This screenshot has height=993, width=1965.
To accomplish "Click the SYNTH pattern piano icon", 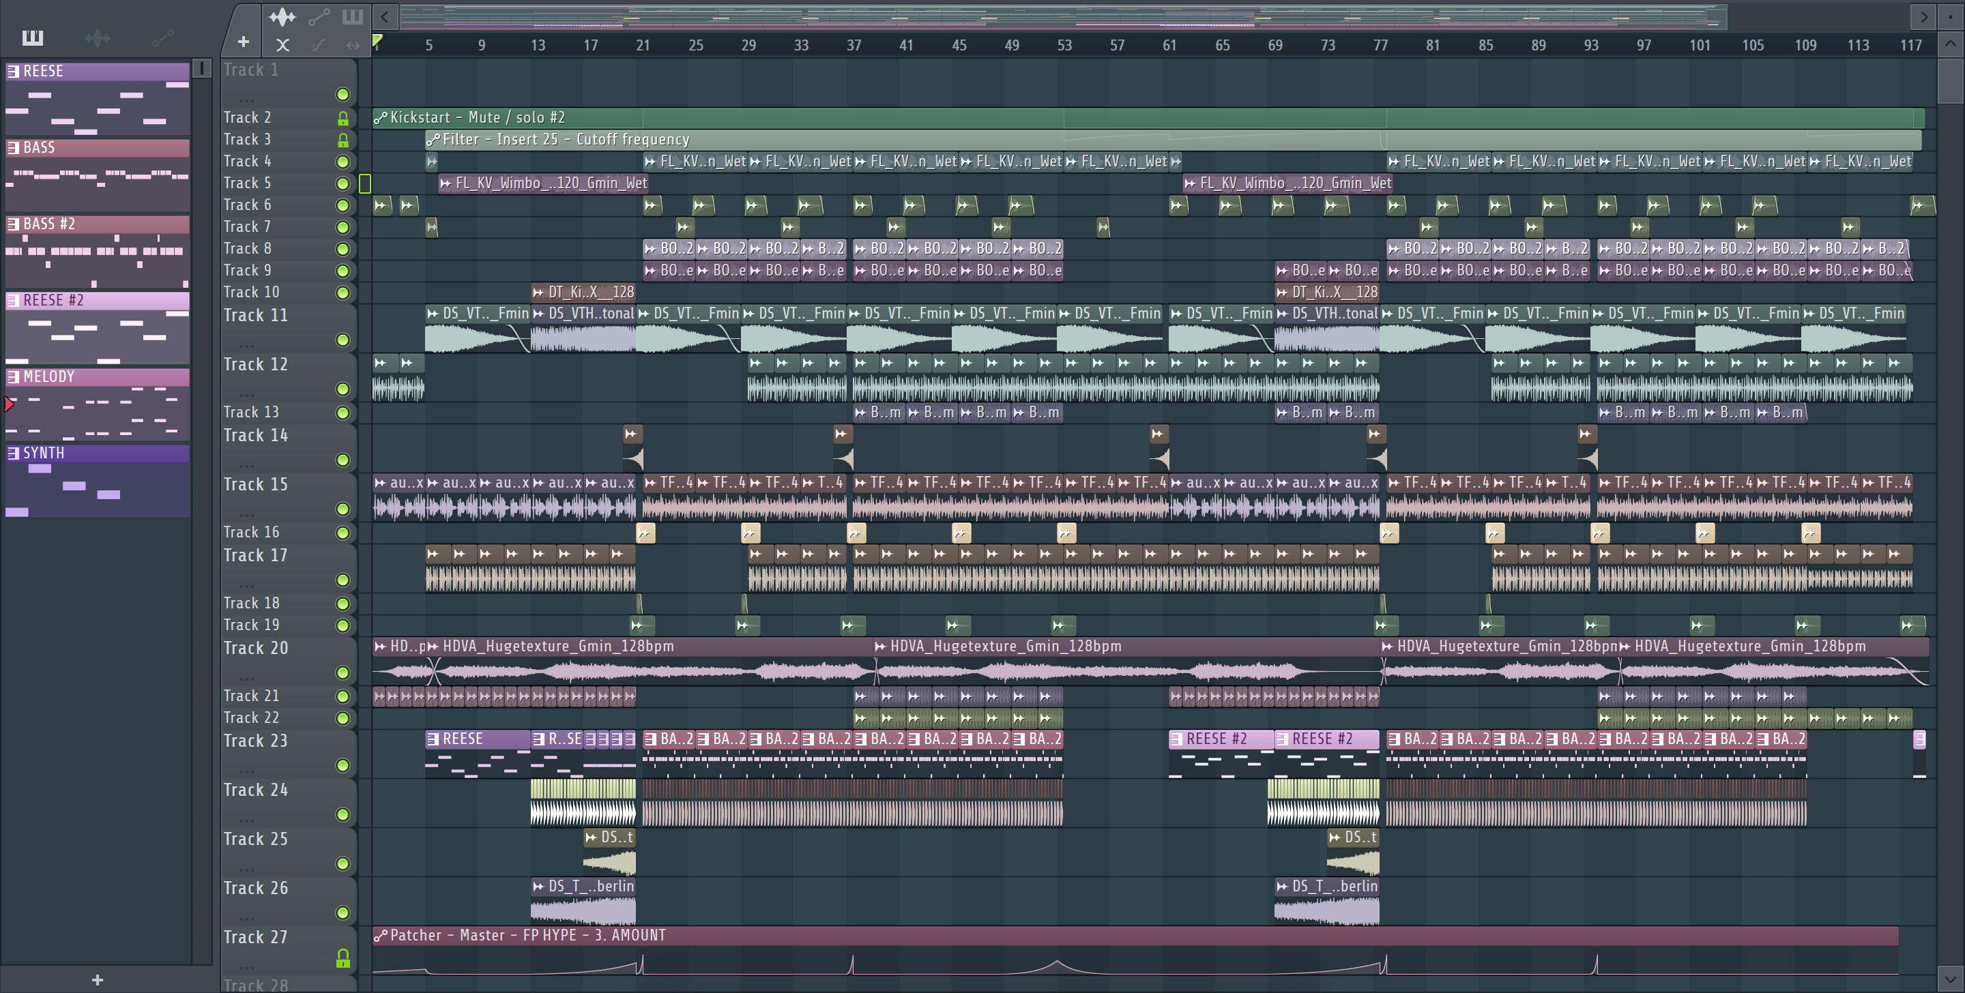I will [13, 452].
